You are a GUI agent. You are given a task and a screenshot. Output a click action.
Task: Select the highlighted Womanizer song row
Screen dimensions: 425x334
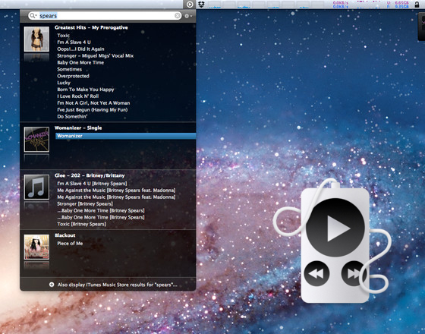(x=125, y=136)
